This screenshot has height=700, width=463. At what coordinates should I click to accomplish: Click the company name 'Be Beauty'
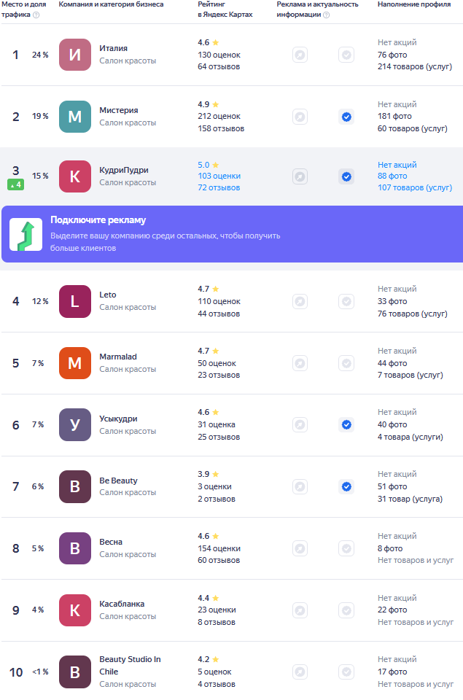tap(118, 481)
